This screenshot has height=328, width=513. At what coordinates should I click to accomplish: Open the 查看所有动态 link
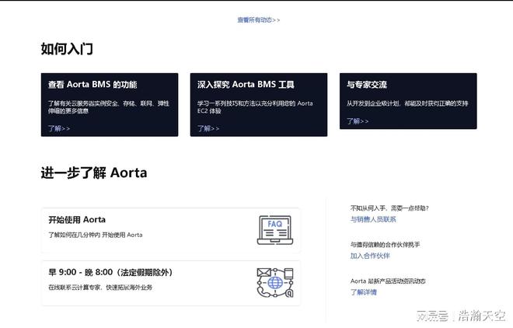pos(259,20)
